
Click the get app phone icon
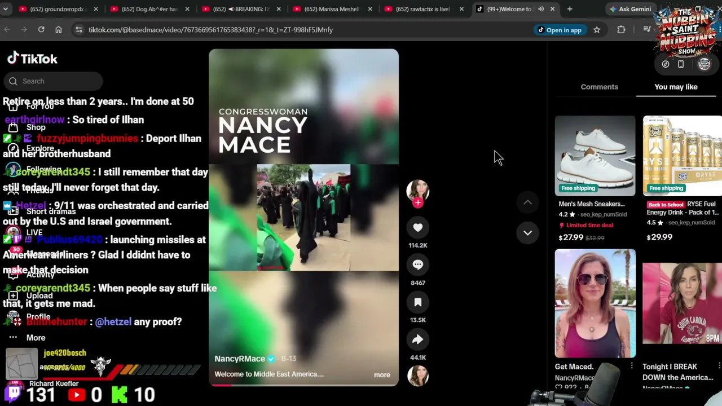(x=681, y=64)
